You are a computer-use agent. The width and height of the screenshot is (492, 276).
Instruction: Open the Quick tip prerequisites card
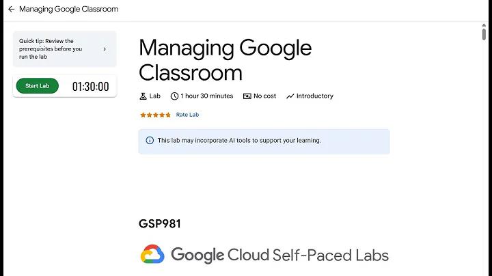coord(65,49)
